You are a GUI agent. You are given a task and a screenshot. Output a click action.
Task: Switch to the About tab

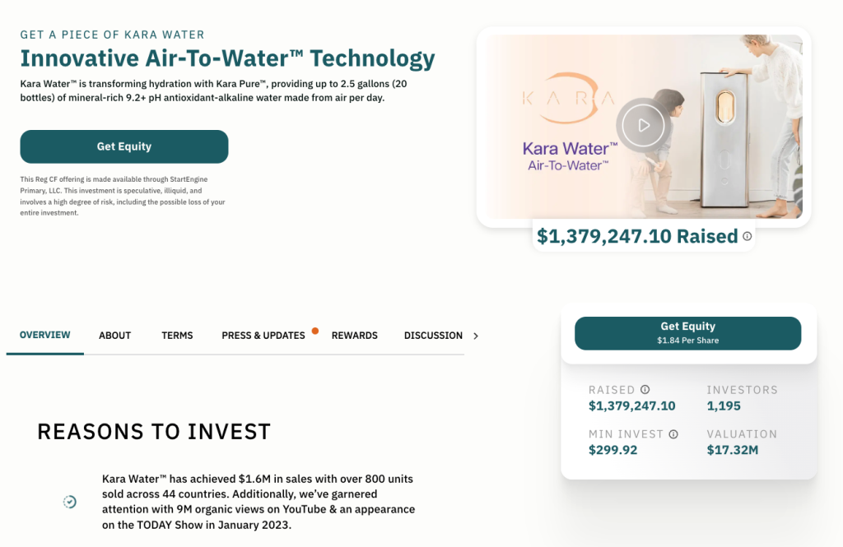115,336
